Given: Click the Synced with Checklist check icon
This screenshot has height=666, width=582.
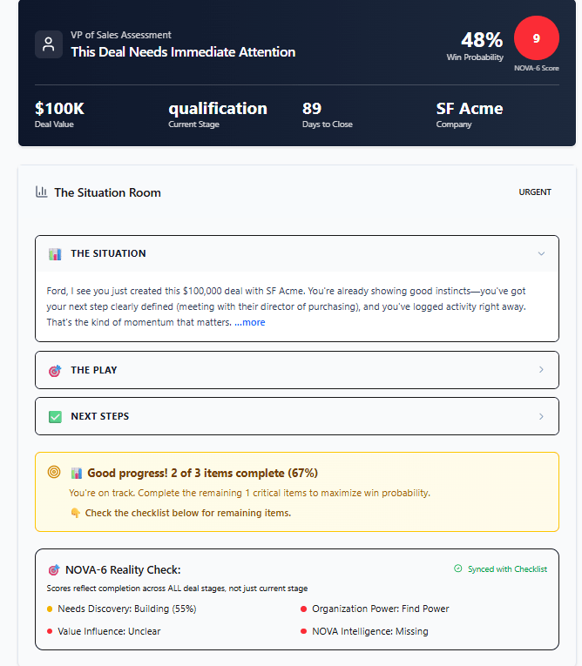Looking at the screenshot, I should click(x=458, y=568).
